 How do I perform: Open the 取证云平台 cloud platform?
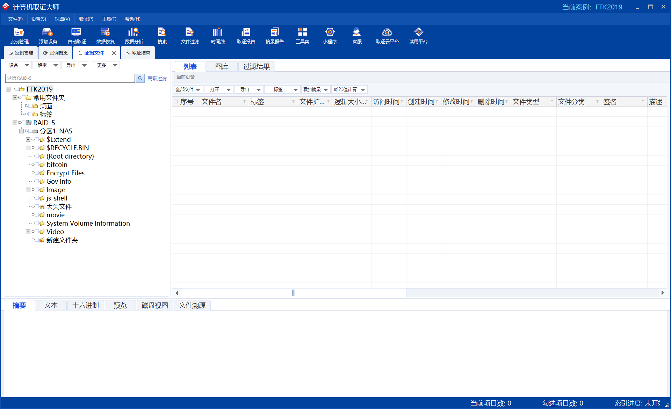387,36
